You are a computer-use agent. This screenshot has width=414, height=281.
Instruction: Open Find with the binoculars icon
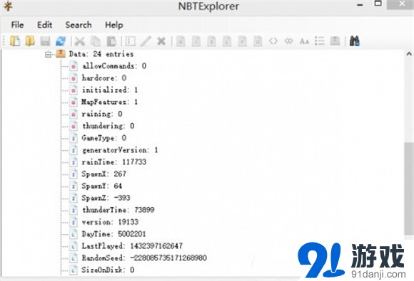tap(354, 41)
